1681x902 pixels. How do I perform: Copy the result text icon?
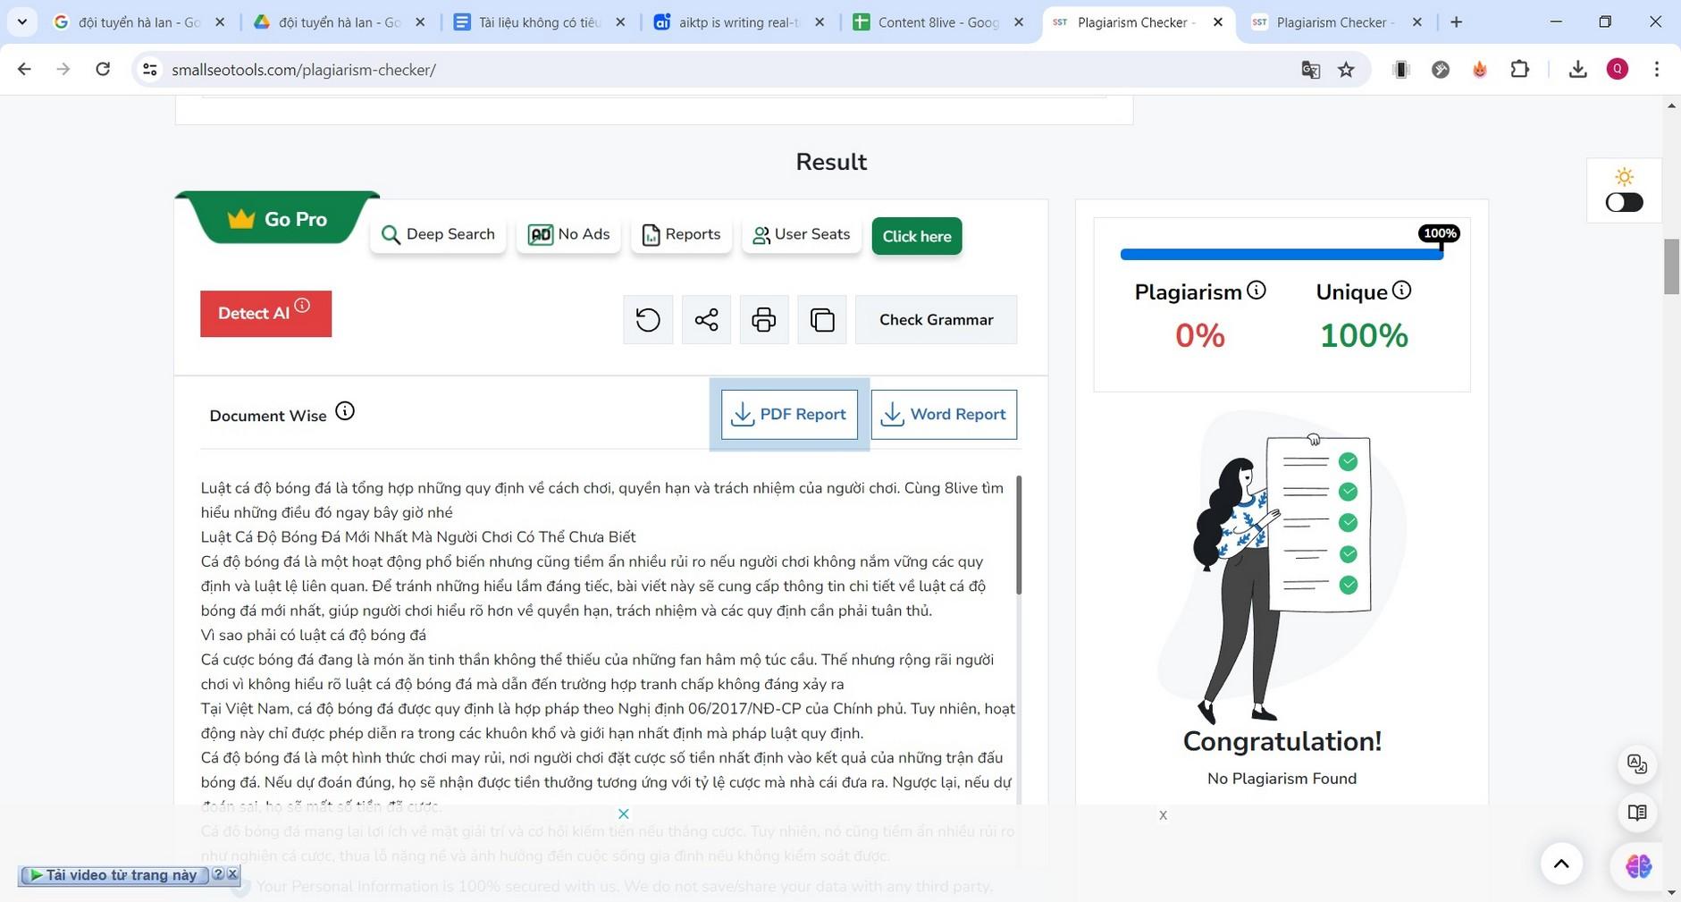822,319
